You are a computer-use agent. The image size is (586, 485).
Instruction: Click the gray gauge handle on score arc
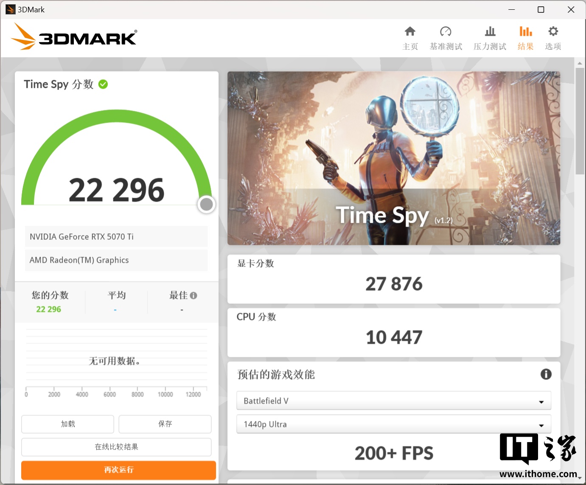(206, 205)
